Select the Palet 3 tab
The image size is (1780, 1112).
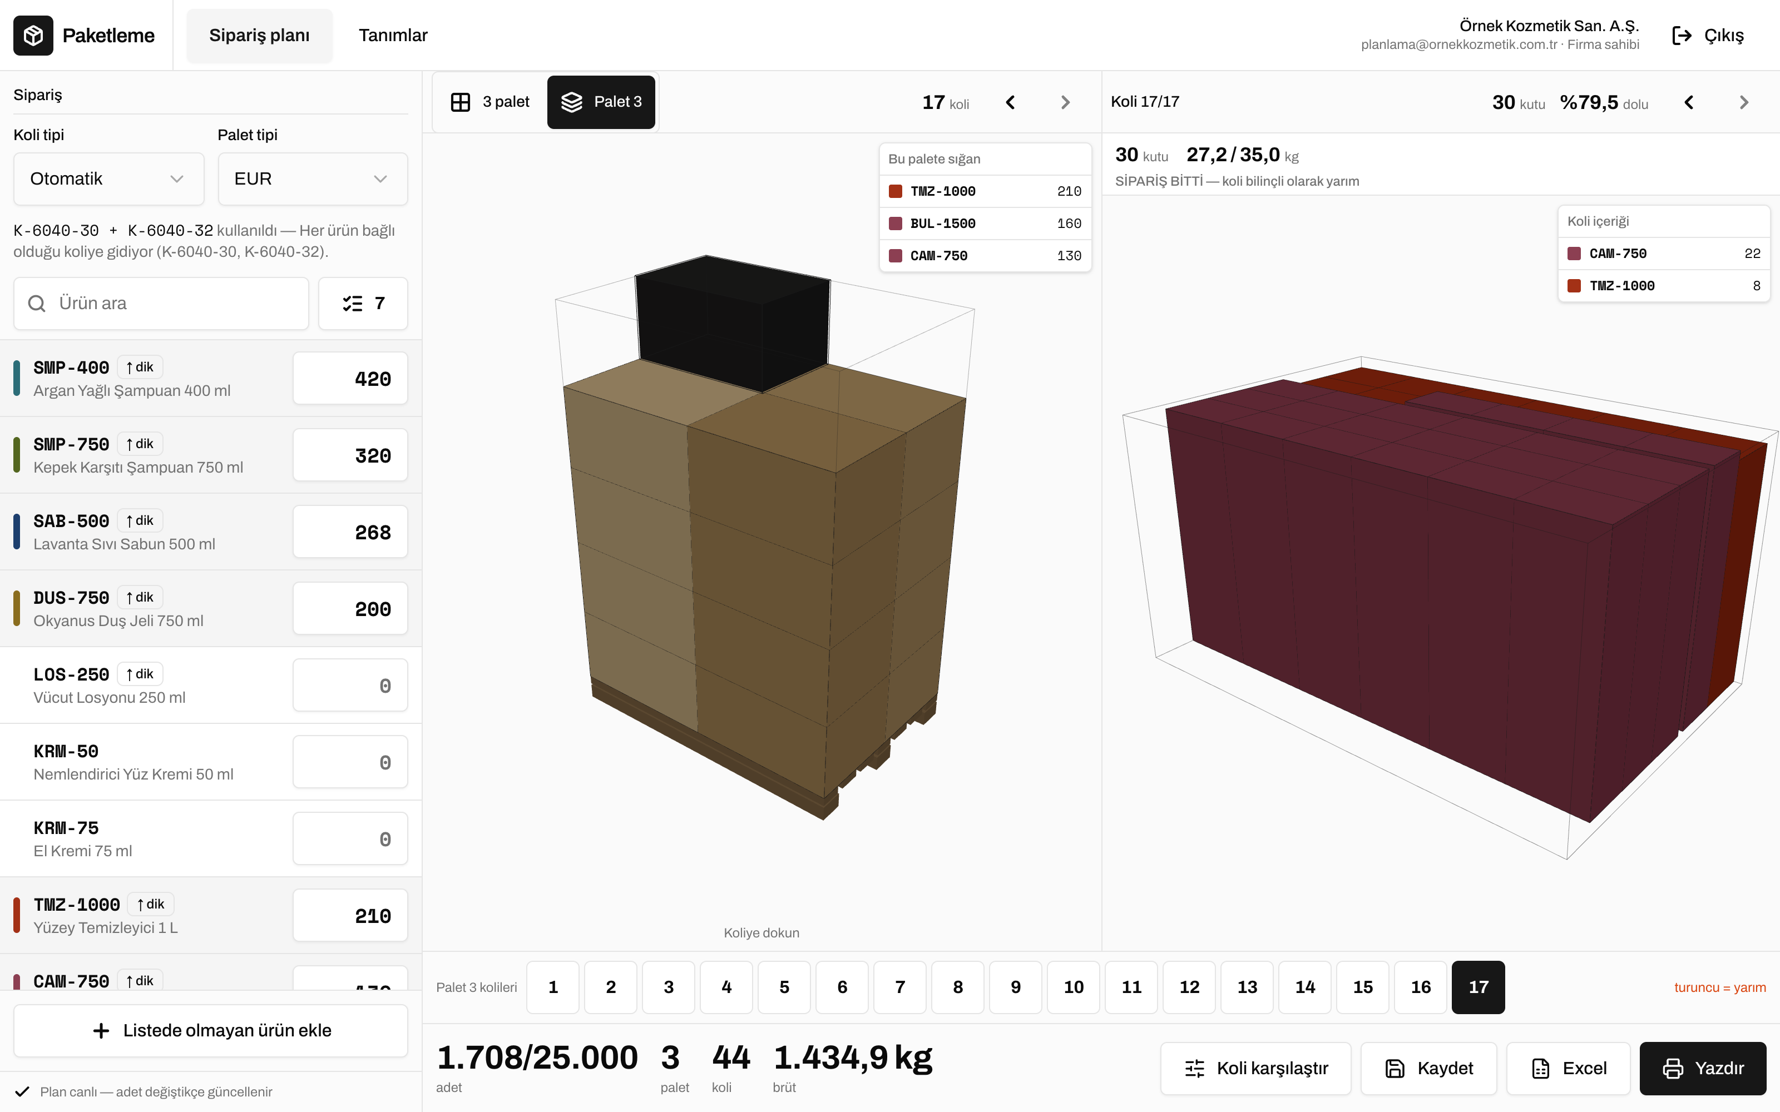tap(601, 102)
